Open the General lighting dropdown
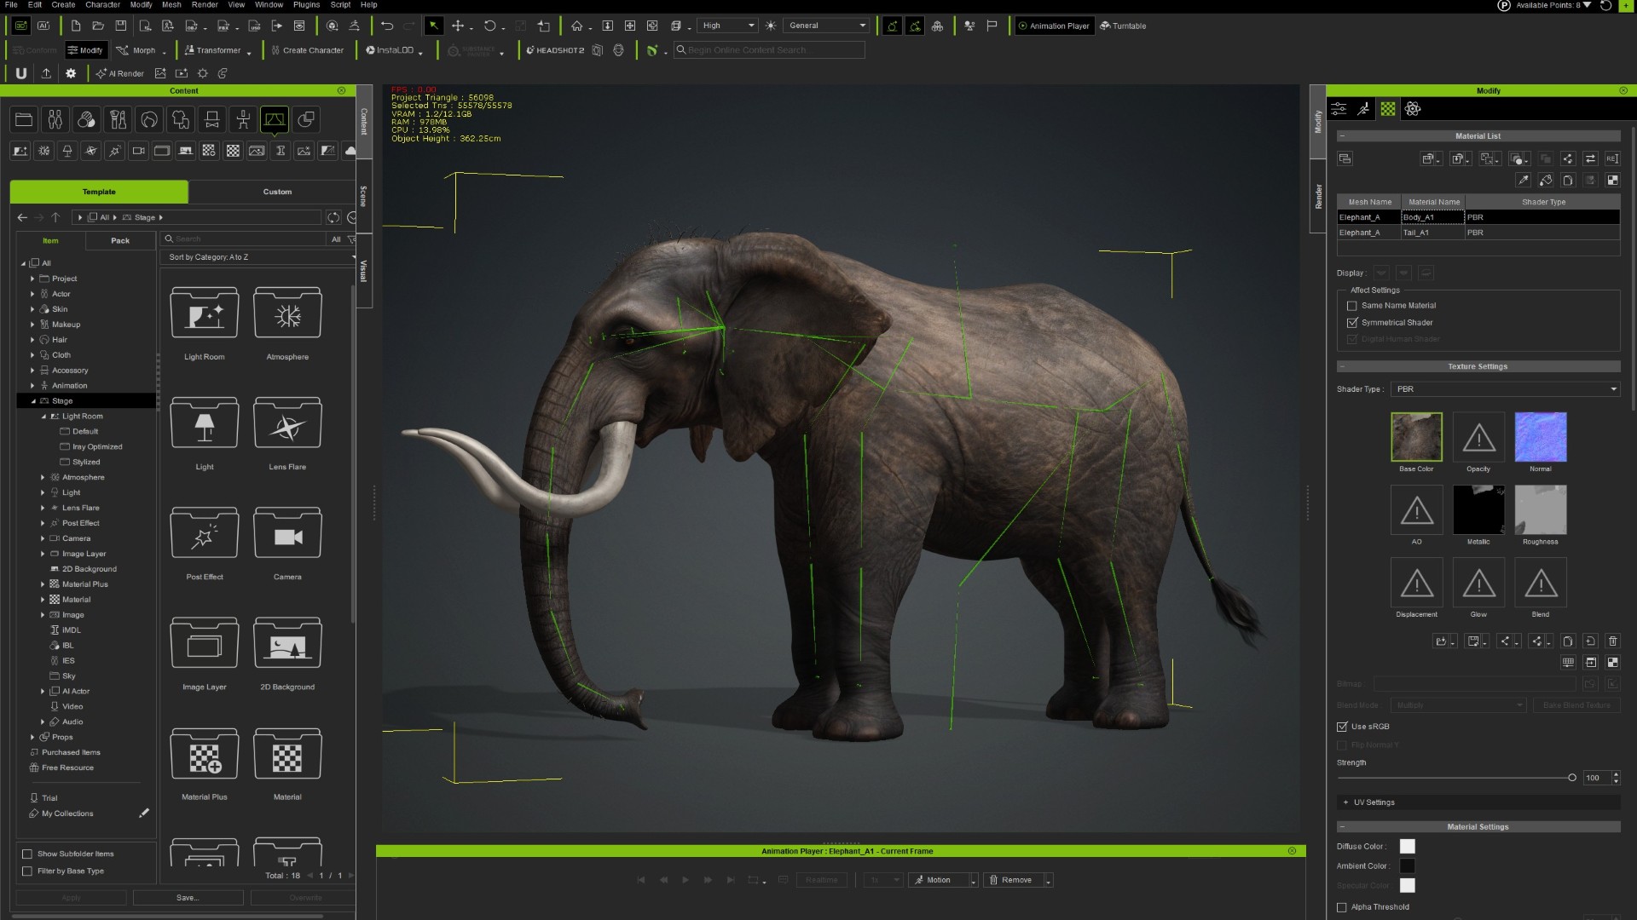 (x=827, y=26)
